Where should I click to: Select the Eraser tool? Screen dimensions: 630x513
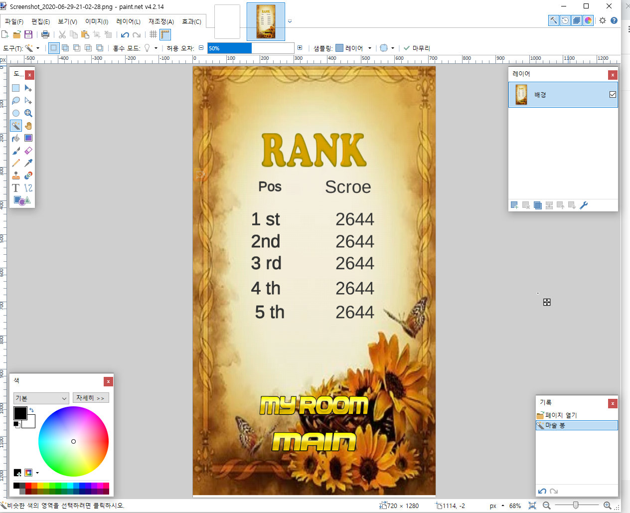coord(28,151)
